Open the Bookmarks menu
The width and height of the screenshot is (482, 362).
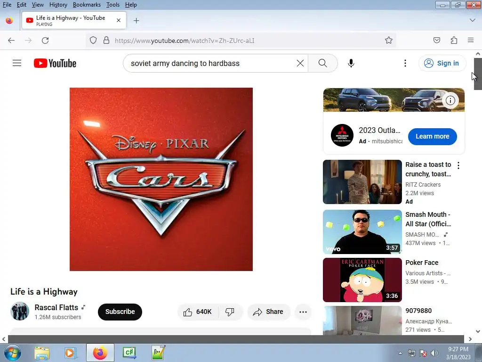87,5
